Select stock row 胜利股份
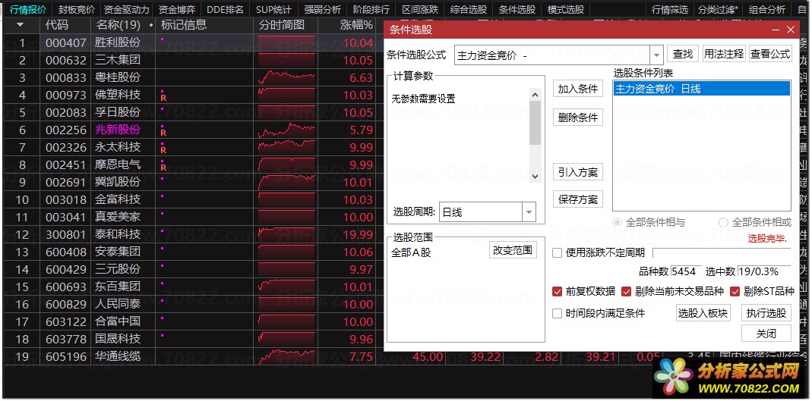 [118, 42]
